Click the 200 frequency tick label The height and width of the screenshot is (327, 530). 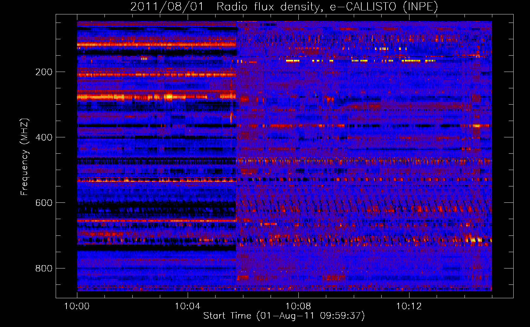point(44,72)
